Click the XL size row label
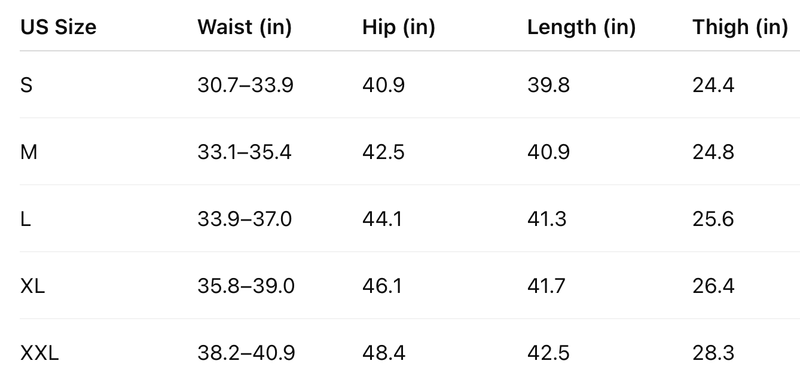This screenshot has width=800, height=385. pyautogui.click(x=32, y=286)
